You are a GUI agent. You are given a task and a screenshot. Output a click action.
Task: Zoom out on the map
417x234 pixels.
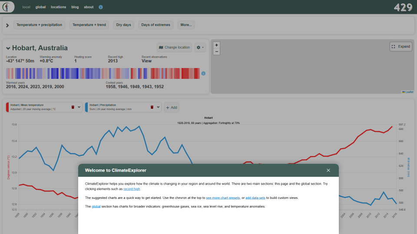[x=216, y=52]
